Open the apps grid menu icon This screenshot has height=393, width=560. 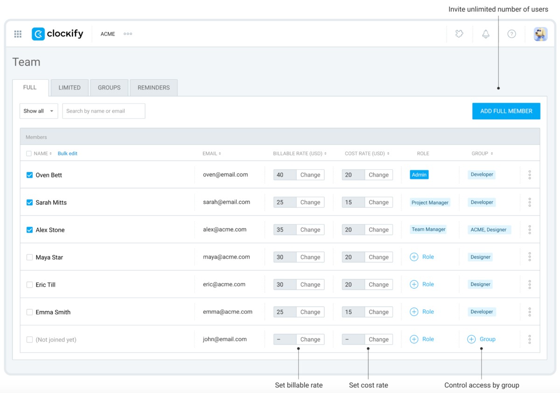[x=18, y=34]
